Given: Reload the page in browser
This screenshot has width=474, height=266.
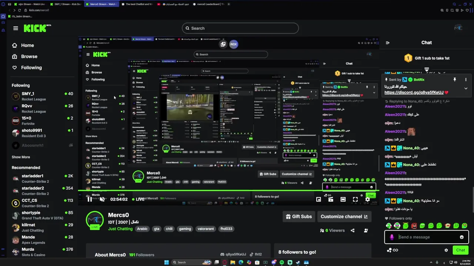Looking at the screenshot, I should pos(20,10).
